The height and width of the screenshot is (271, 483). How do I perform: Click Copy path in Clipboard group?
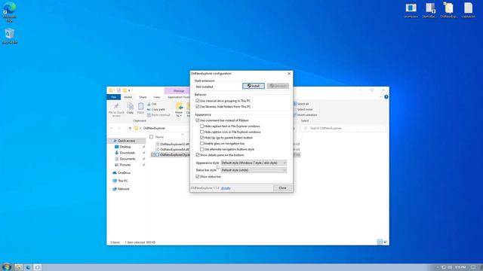[x=156, y=109]
